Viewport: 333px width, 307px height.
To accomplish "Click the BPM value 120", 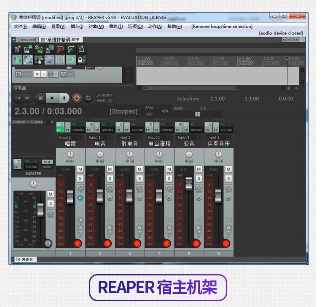I will click(149, 114).
